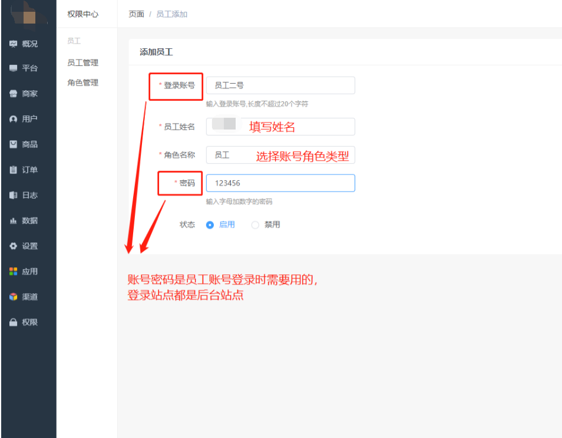Go to 平台 menu label
Image resolution: width=562 pixels, height=438 pixels.
pos(29,68)
